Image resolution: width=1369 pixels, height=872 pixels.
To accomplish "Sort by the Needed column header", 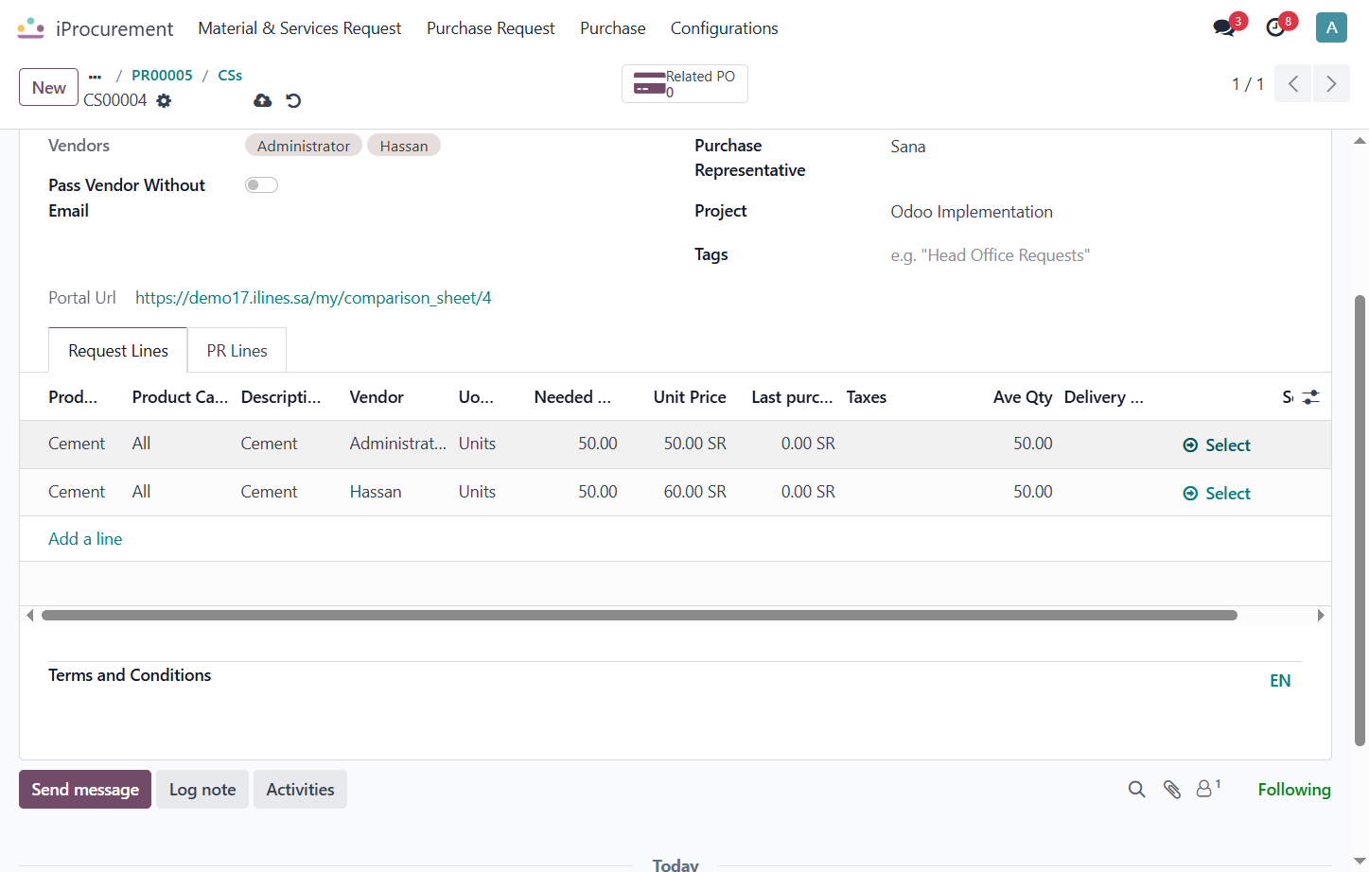I will [572, 397].
